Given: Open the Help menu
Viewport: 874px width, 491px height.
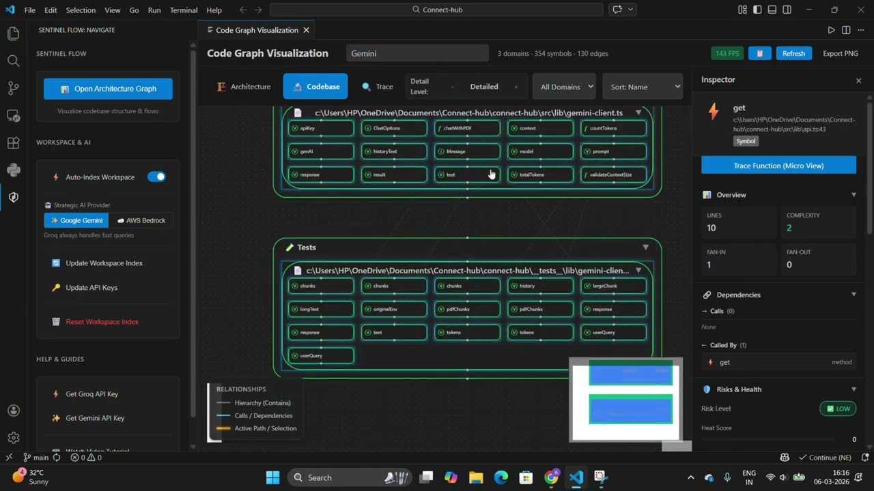Looking at the screenshot, I should (214, 10).
